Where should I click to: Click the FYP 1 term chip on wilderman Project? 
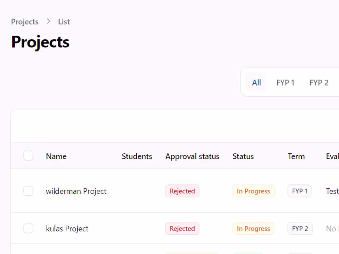(x=299, y=191)
